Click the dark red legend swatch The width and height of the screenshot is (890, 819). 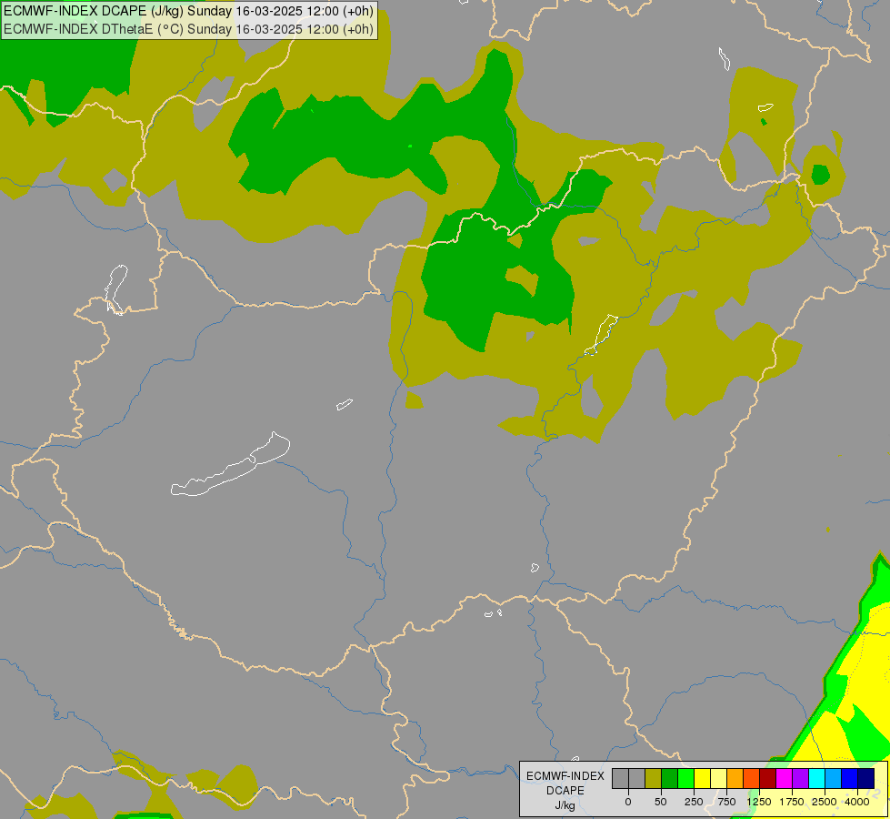(768, 778)
